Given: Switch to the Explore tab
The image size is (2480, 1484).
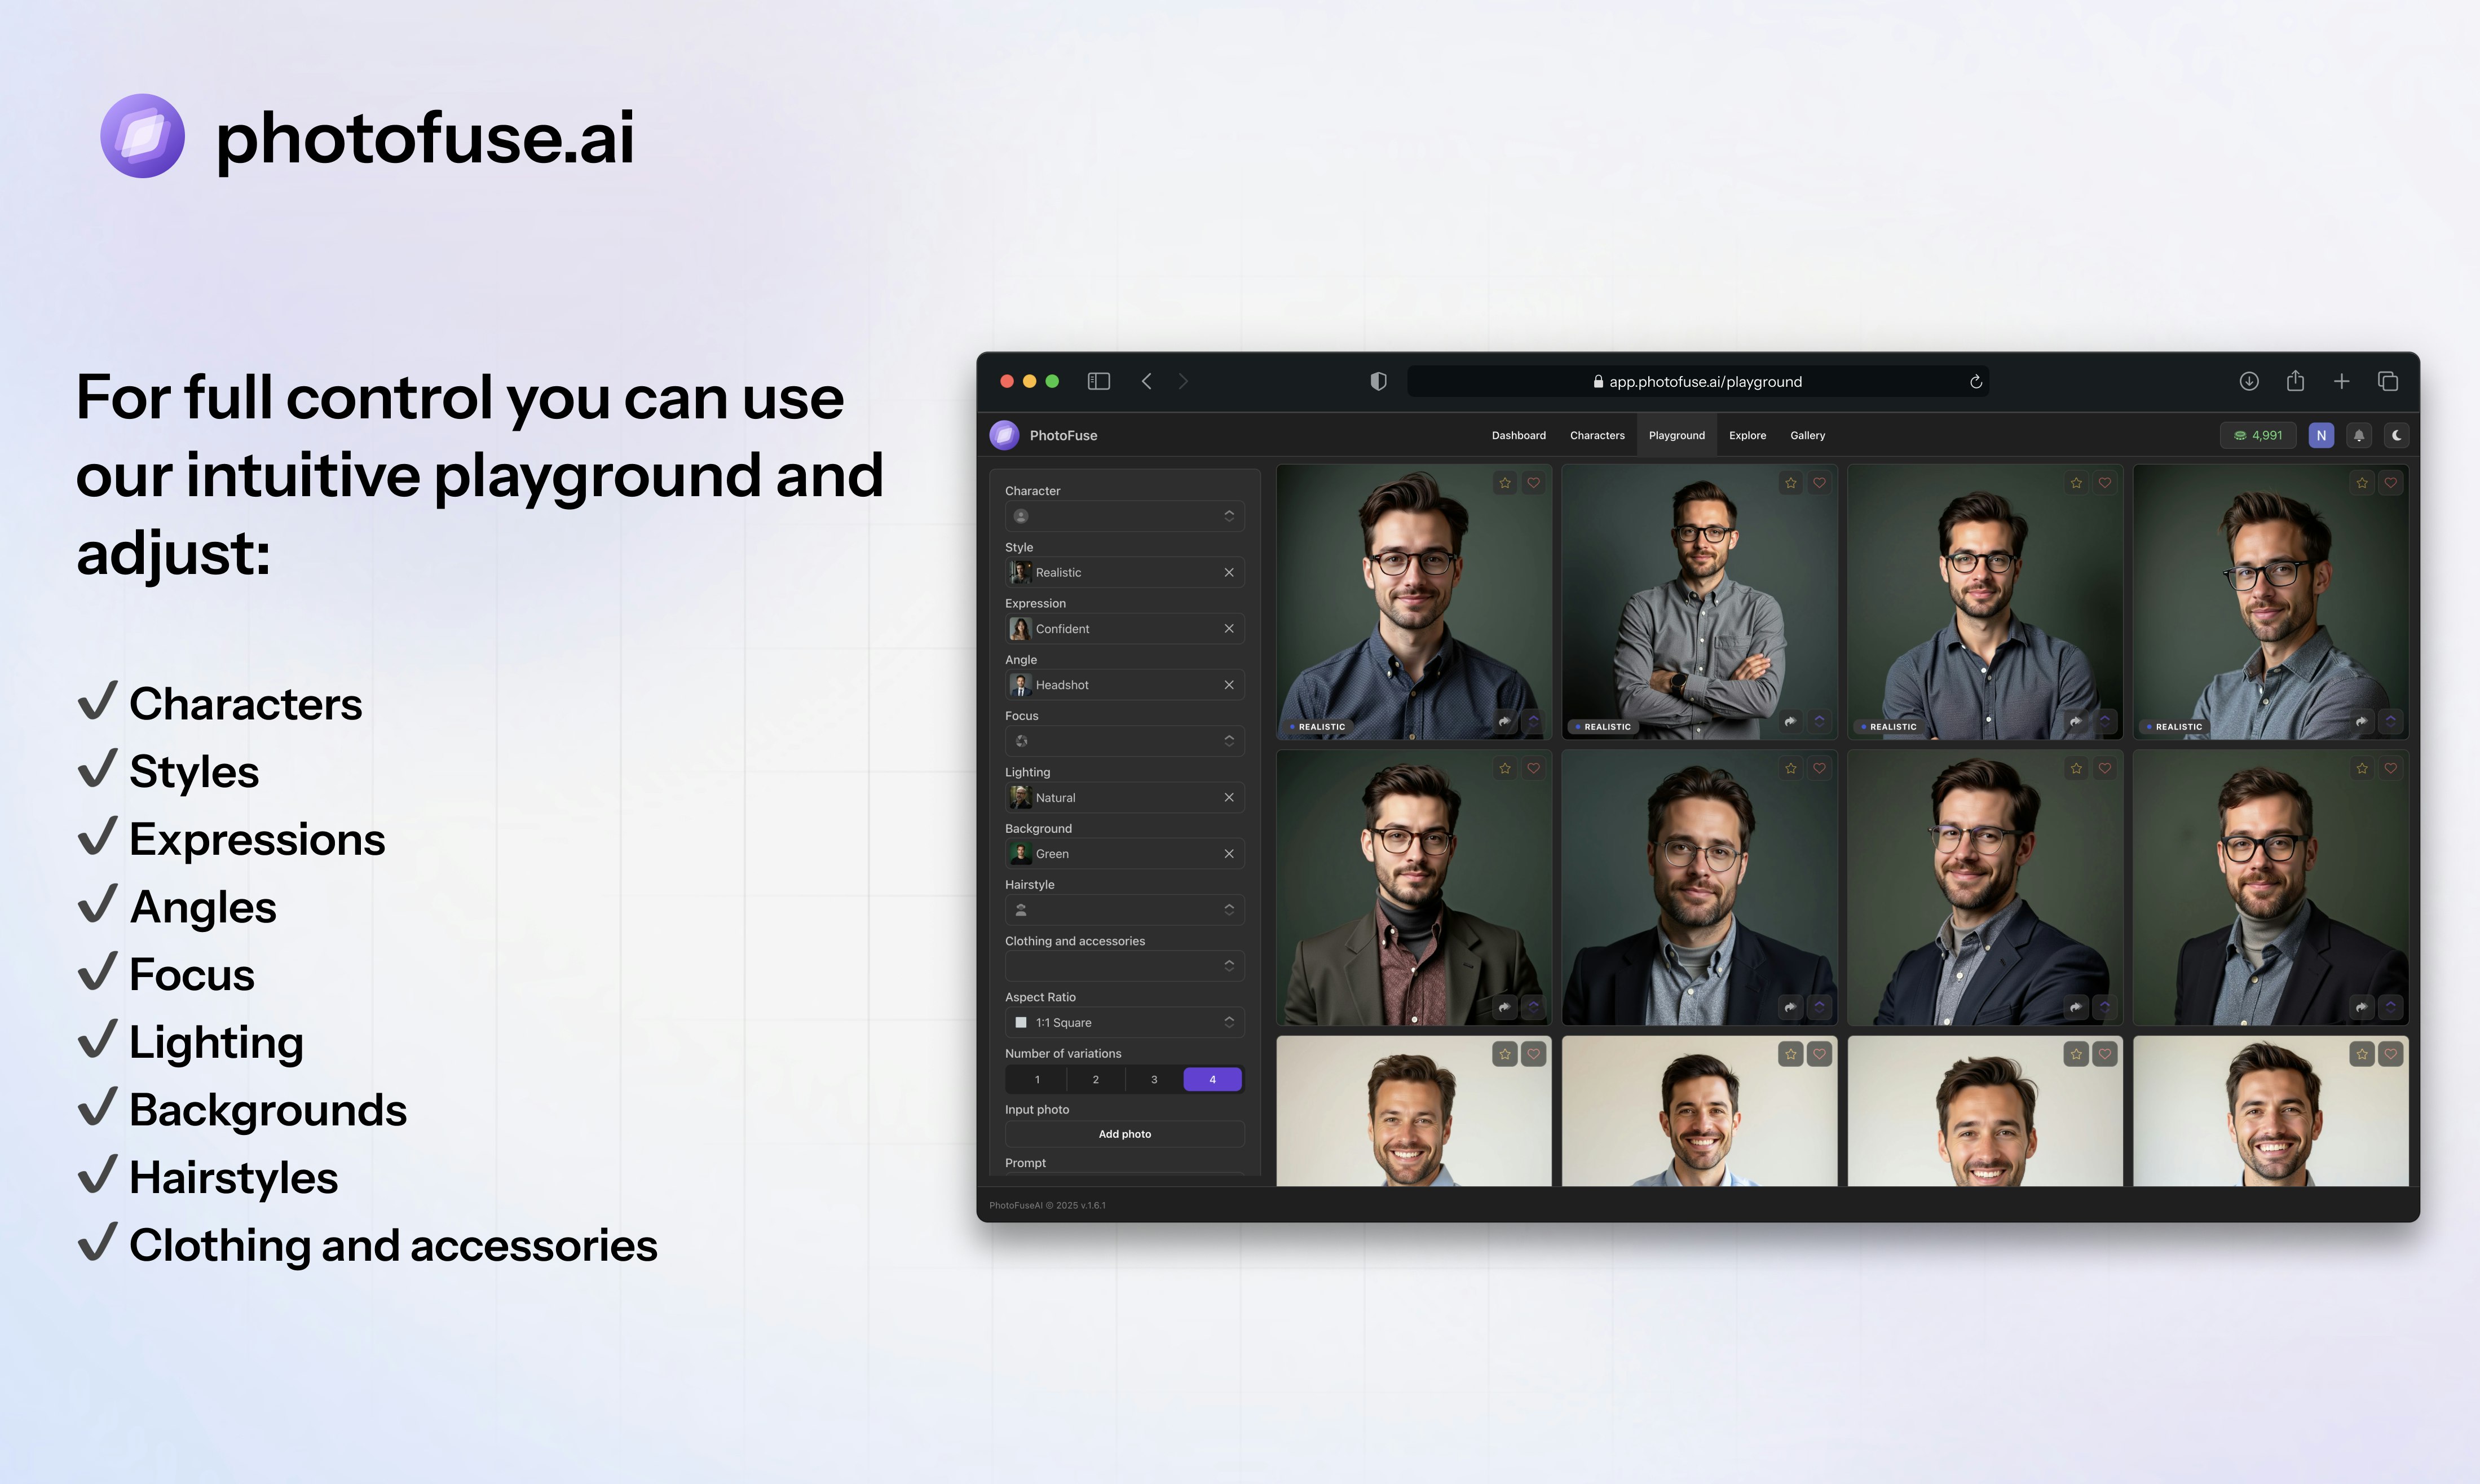Looking at the screenshot, I should click(x=1747, y=435).
